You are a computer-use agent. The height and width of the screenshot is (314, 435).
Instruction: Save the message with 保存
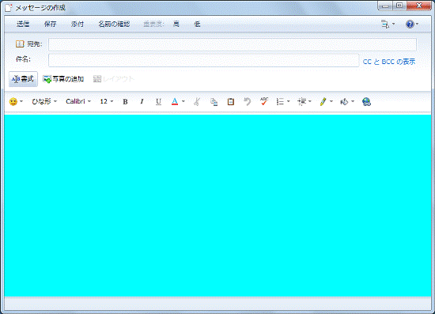(50, 25)
